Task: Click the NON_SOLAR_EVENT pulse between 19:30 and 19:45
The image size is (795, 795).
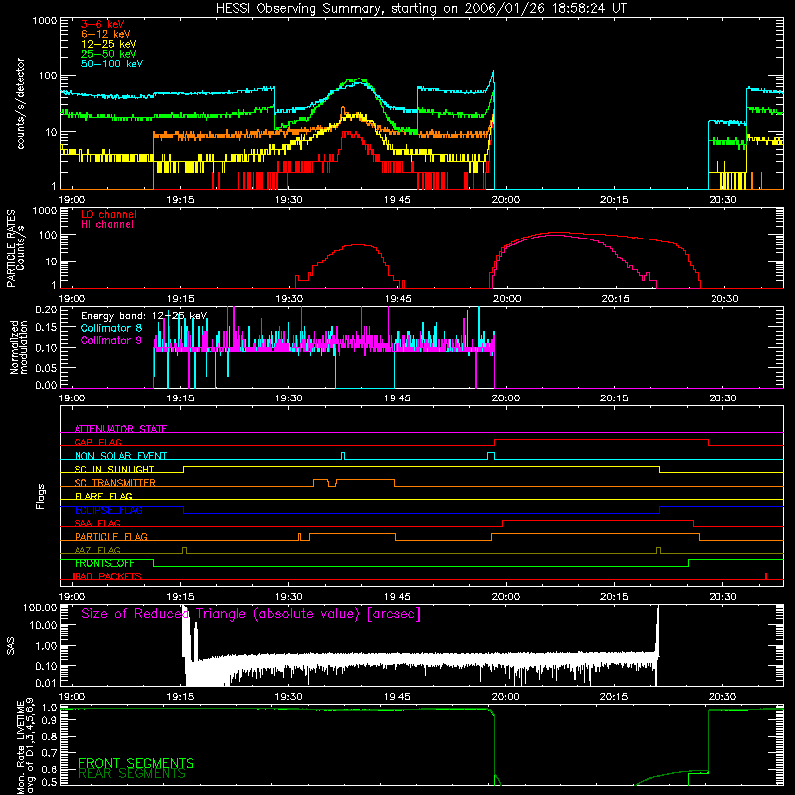Action: click(343, 456)
